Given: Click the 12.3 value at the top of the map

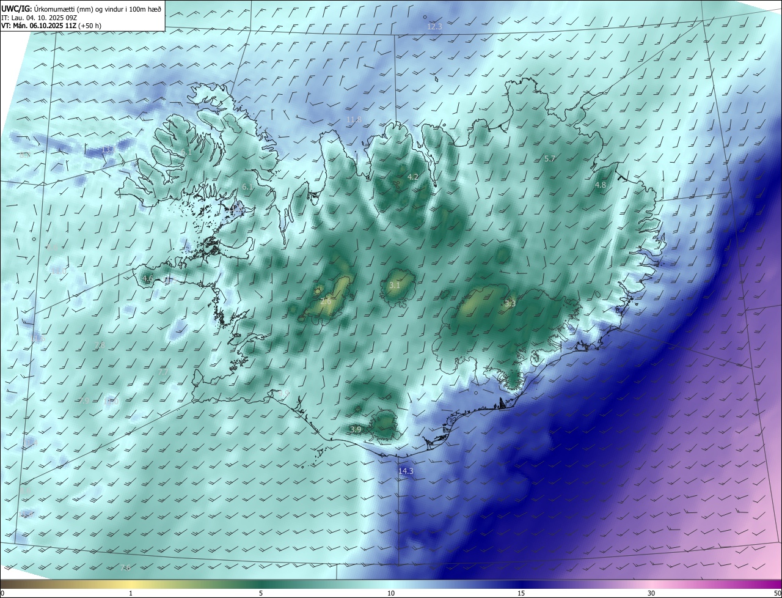Looking at the screenshot, I should point(434,27).
